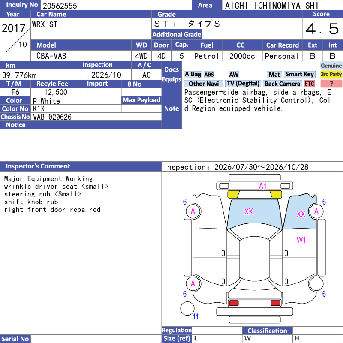343x343 pixels.
Task: Click the XX marker on the hood
Action: [249, 211]
